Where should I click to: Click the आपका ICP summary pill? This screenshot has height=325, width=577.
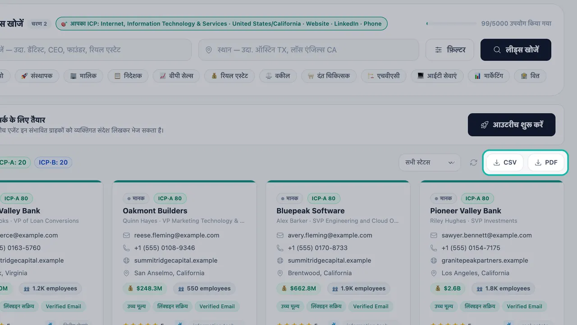[221, 23]
